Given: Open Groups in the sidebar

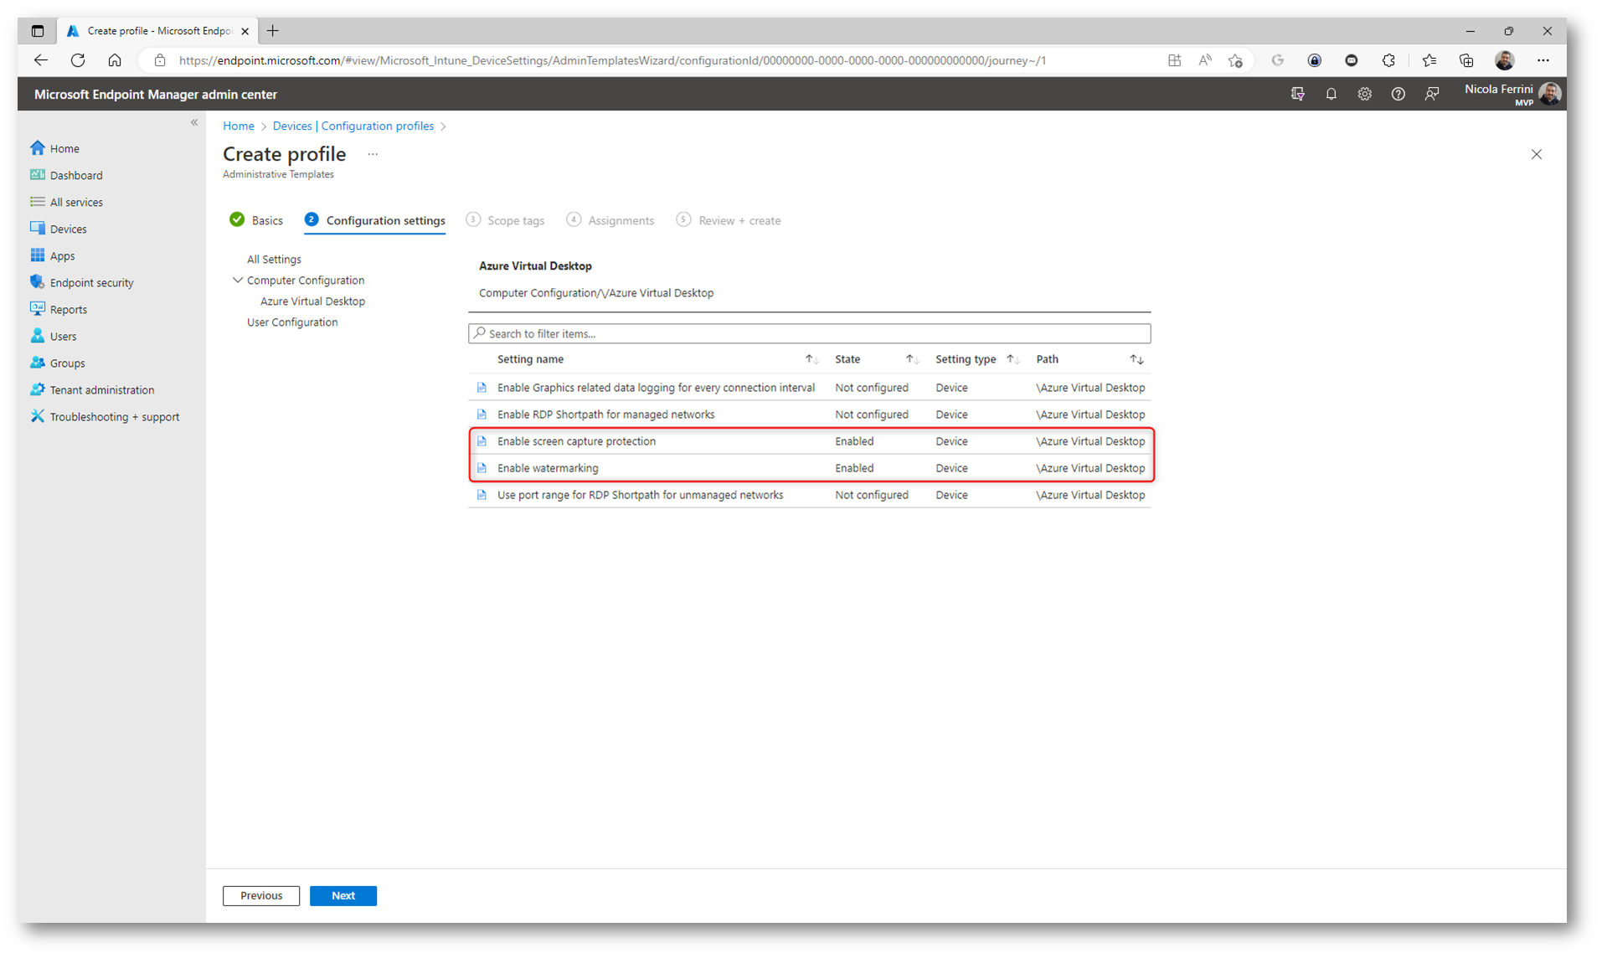Looking at the screenshot, I should pos(58,363).
